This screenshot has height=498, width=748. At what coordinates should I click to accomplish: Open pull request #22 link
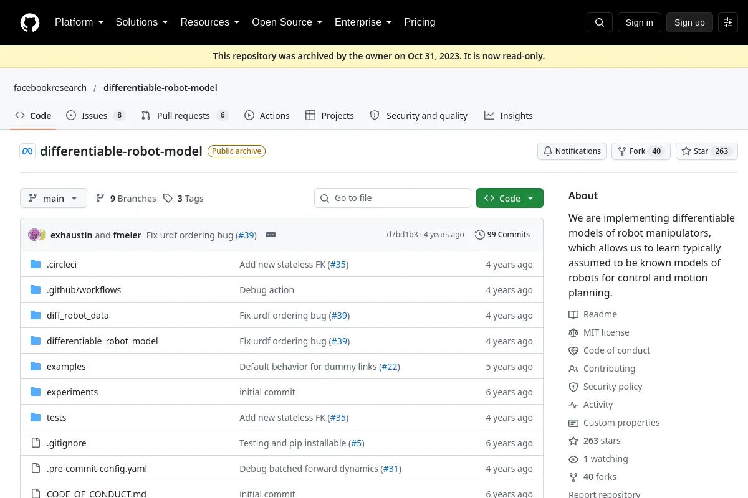pos(390,367)
